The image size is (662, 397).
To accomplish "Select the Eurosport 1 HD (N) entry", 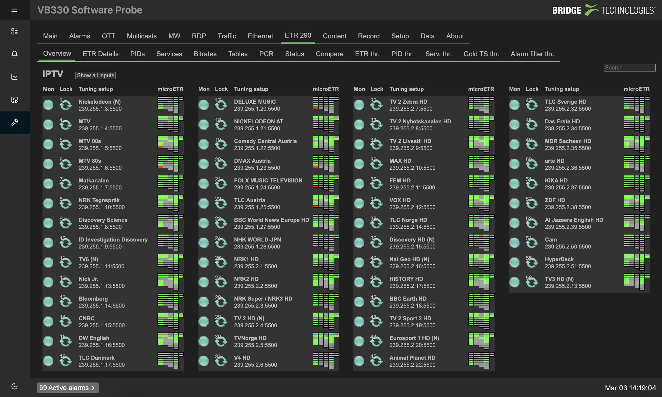I will (x=414, y=338).
